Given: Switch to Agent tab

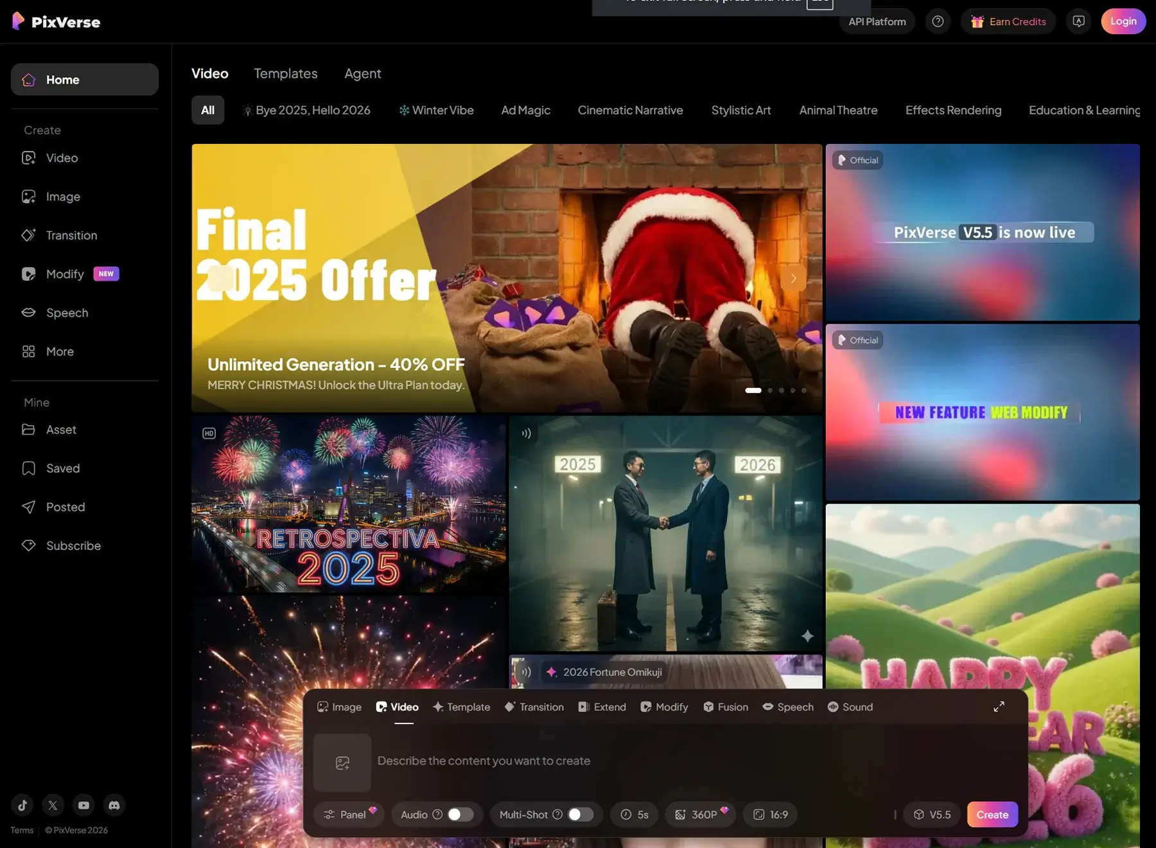Looking at the screenshot, I should [363, 73].
